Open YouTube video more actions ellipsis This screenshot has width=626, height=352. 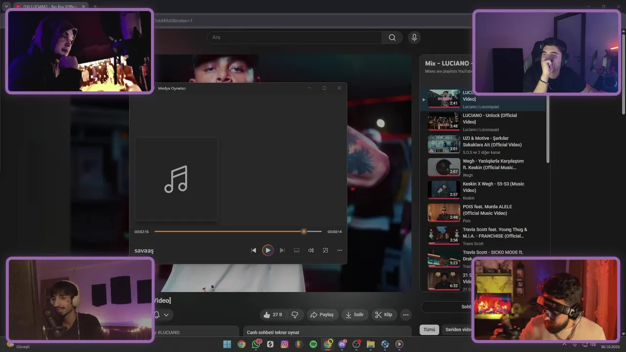point(406,315)
